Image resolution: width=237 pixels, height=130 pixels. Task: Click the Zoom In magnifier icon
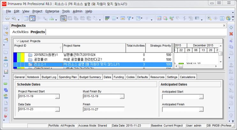[209, 18]
